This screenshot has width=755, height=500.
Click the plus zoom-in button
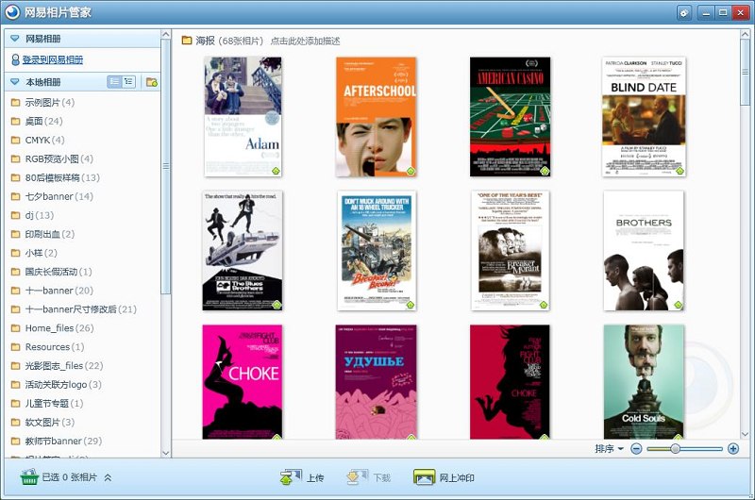(733, 448)
